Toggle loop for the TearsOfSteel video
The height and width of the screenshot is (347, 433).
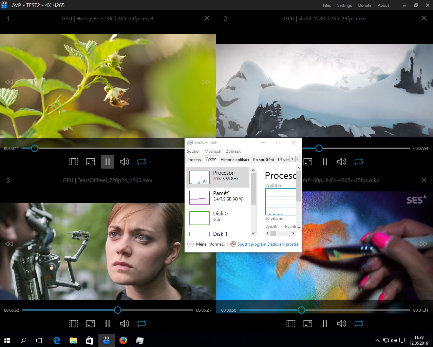[x=142, y=324]
